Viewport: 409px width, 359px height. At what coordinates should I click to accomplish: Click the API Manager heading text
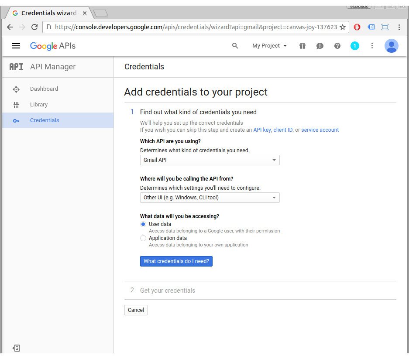click(x=53, y=67)
